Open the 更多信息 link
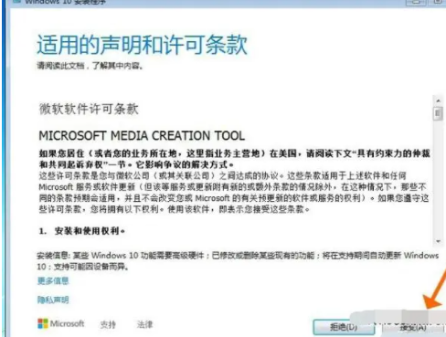The width and height of the screenshot is (446, 337). (53, 280)
